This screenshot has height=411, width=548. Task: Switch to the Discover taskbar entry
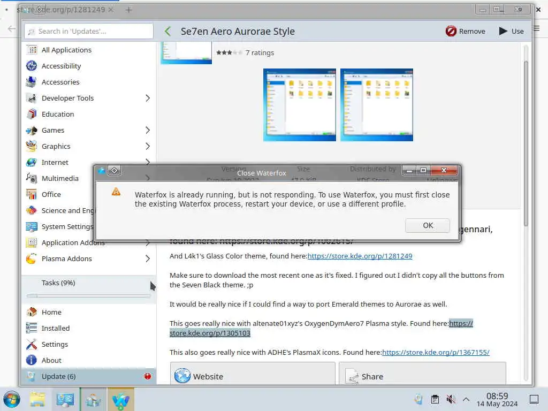click(x=93, y=399)
